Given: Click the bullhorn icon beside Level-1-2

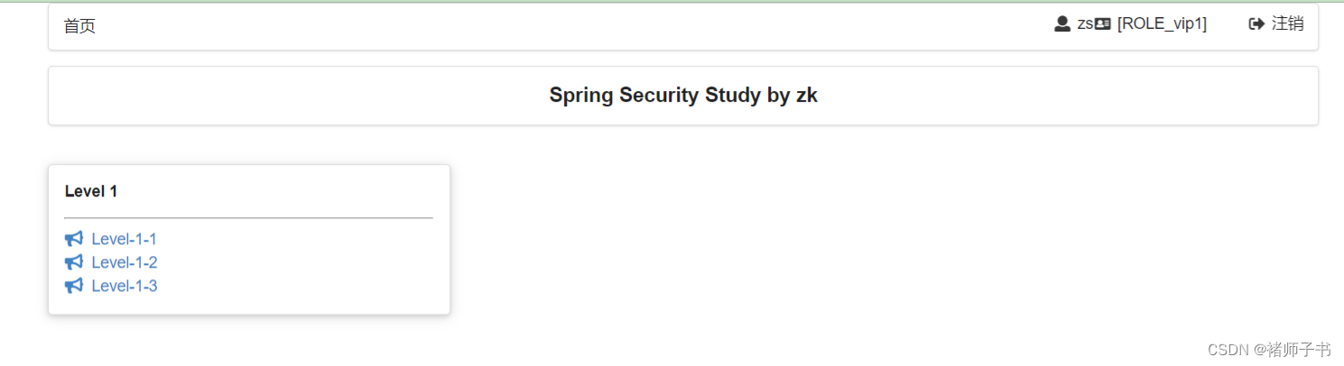Looking at the screenshot, I should click(74, 262).
